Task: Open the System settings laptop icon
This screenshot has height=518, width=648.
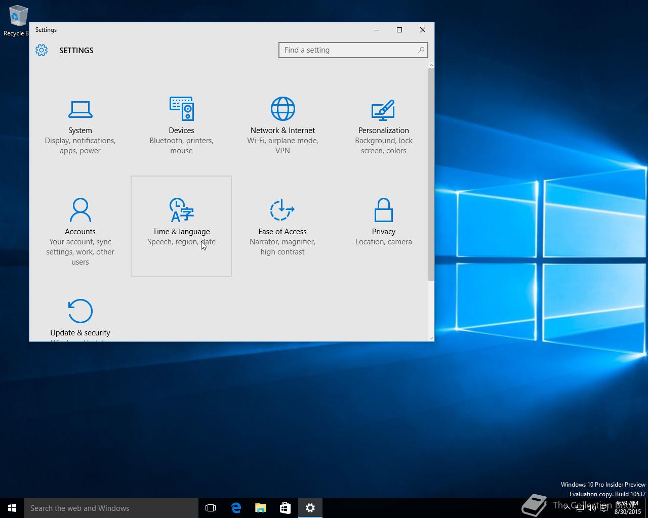Action: (x=80, y=109)
